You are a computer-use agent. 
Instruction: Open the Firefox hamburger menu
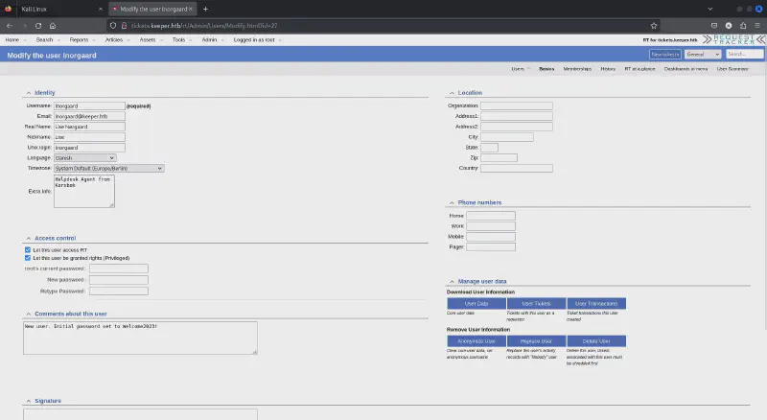pyautogui.click(x=757, y=25)
